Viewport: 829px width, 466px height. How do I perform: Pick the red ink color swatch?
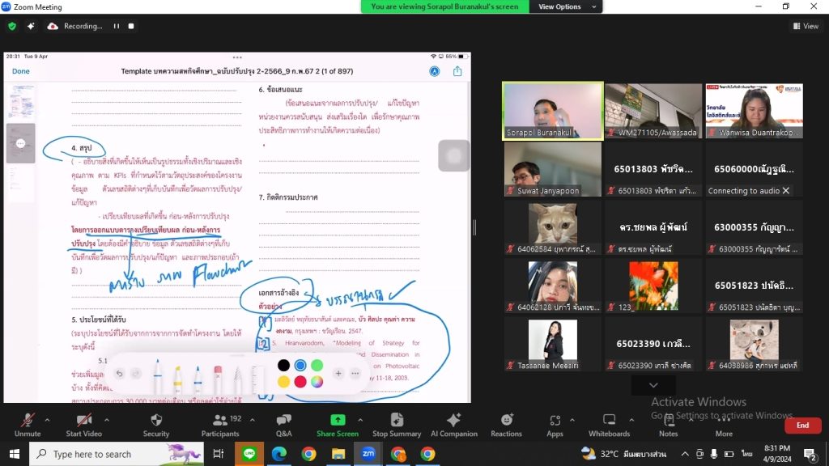pos(300,382)
